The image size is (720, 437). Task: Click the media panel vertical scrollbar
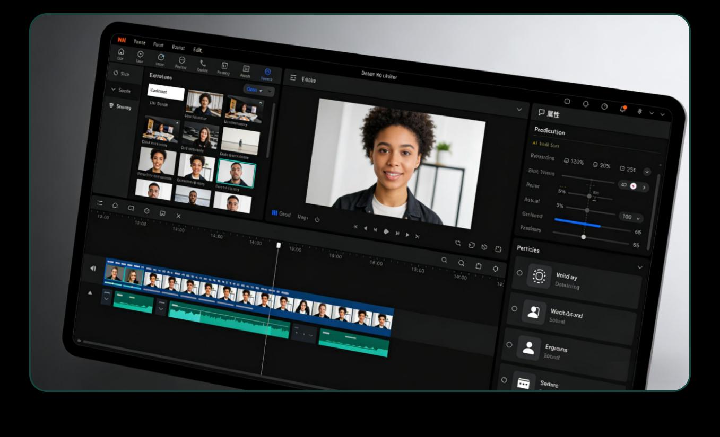(x=271, y=130)
